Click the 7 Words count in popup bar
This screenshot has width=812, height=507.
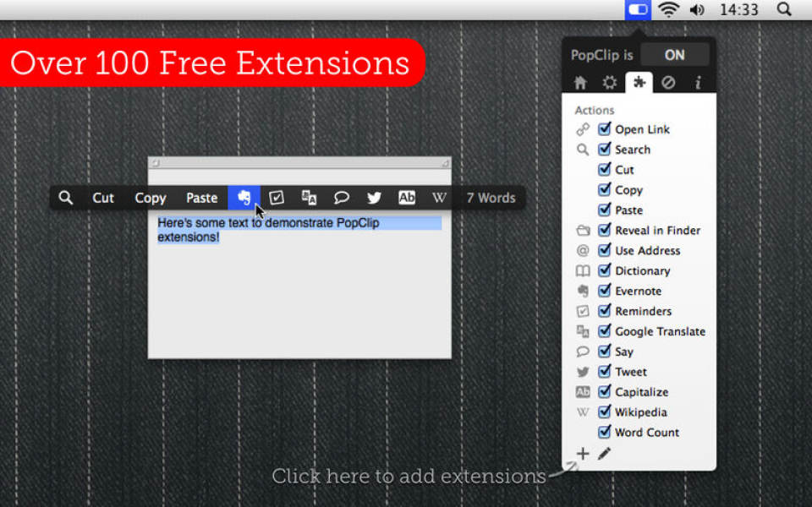coord(491,198)
